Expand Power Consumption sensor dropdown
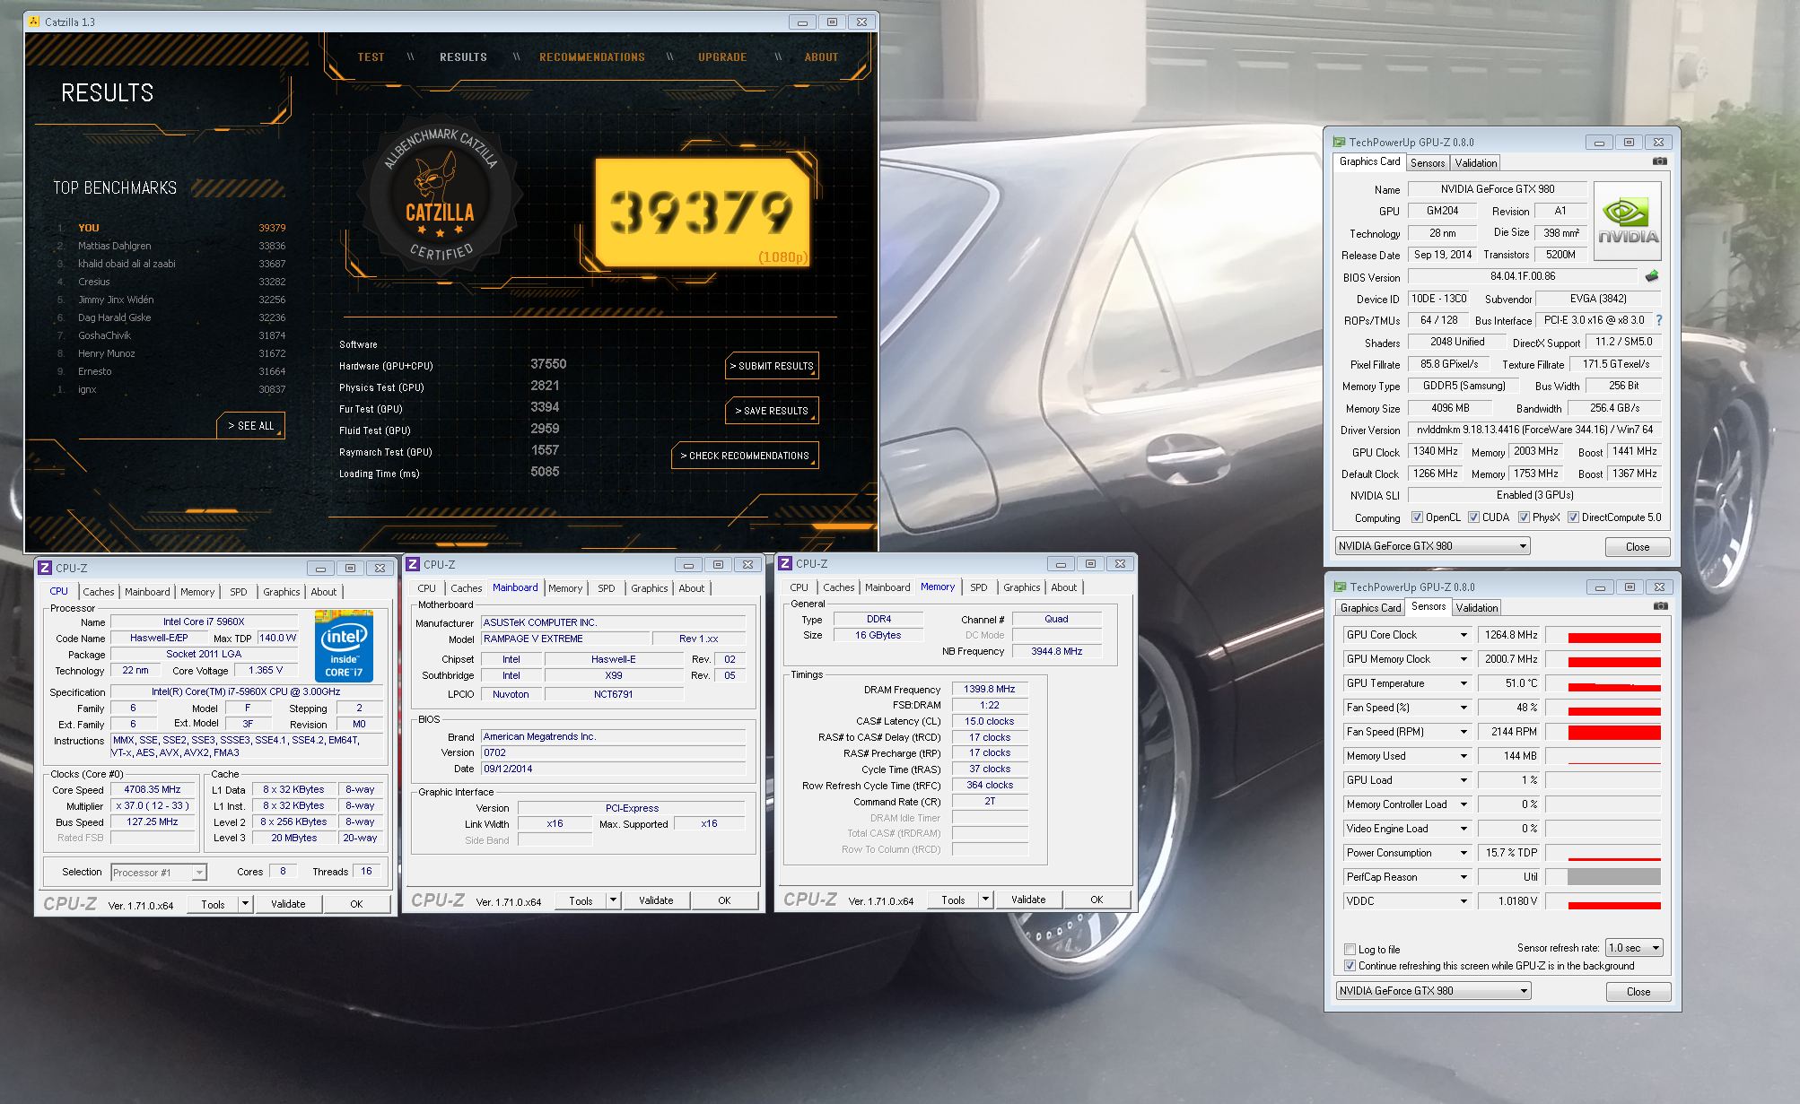The image size is (1800, 1104). tap(1464, 853)
